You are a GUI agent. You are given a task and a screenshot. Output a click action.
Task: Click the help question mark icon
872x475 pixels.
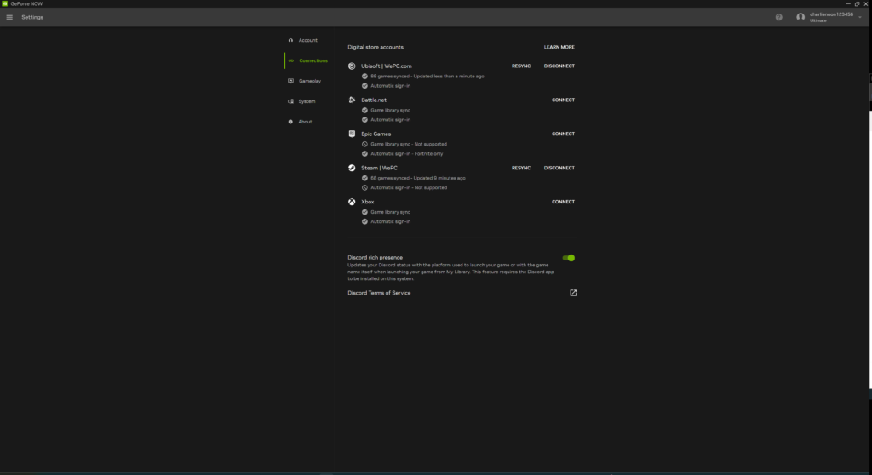[x=778, y=17]
